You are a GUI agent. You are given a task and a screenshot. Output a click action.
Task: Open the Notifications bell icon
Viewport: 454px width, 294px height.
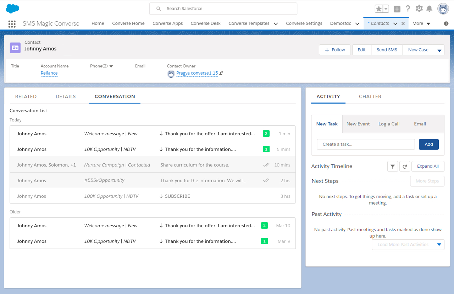click(x=429, y=9)
